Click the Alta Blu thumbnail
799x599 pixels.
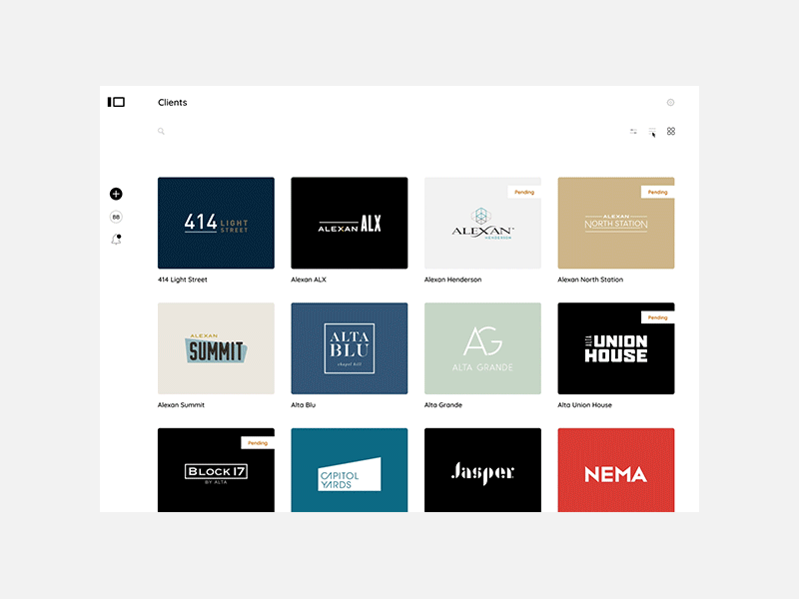tap(349, 348)
